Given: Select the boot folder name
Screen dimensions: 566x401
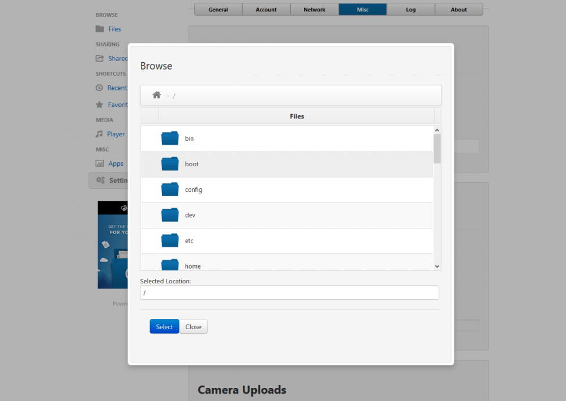Looking at the screenshot, I should point(192,164).
